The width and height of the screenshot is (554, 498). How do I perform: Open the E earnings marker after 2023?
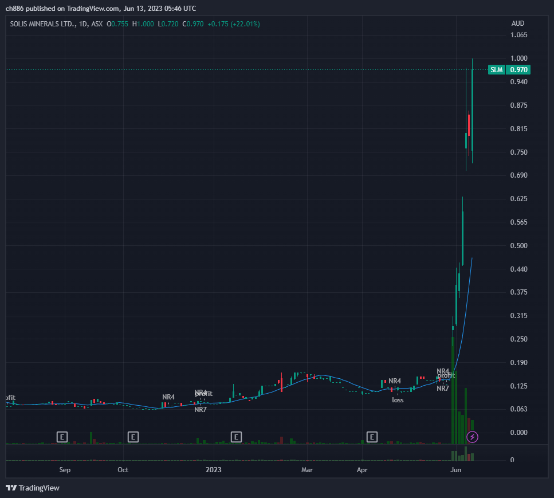[x=236, y=437]
